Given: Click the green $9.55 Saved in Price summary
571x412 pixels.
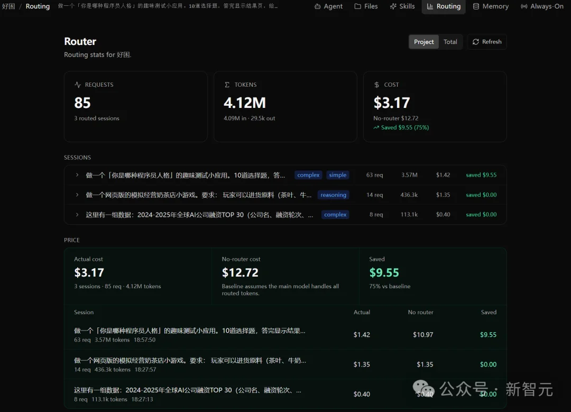Looking at the screenshot, I should pyautogui.click(x=384, y=272).
